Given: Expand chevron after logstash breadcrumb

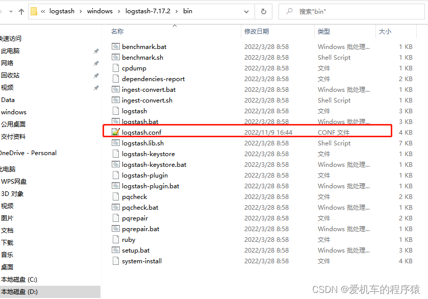Looking at the screenshot, I should pyautogui.click(x=81, y=11).
